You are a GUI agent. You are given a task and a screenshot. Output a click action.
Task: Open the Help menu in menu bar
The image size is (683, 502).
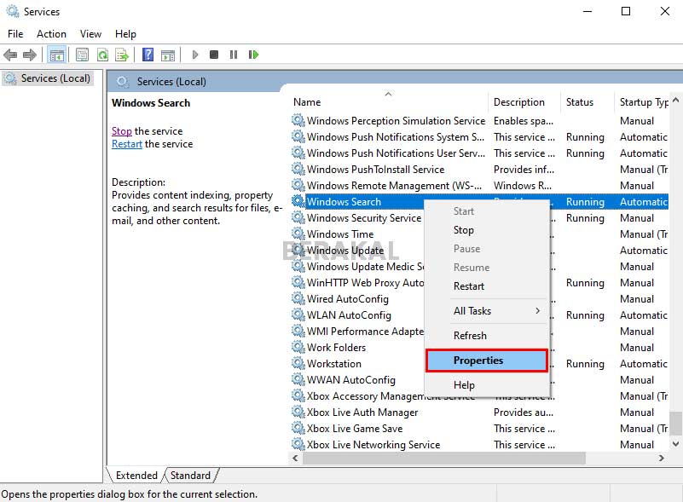pyautogui.click(x=125, y=34)
